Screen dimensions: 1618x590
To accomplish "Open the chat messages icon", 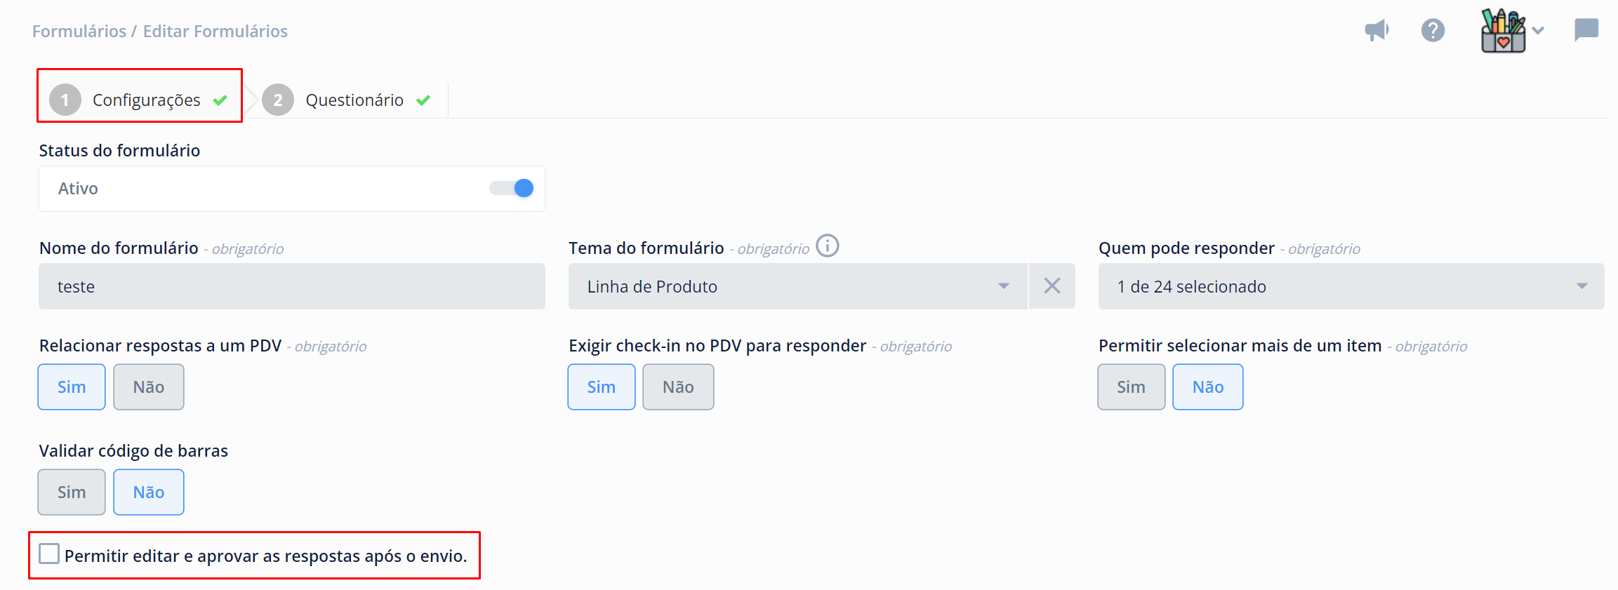I will coord(1586,30).
